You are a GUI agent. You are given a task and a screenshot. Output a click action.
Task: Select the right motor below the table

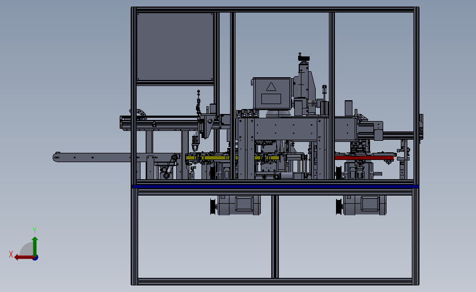(x=361, y=205)
